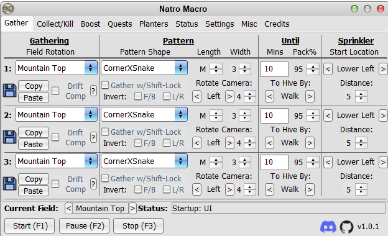Click the Drift Comp help question mark, row 3
This screenshot has height=236, width=388.
click(93, 184)
